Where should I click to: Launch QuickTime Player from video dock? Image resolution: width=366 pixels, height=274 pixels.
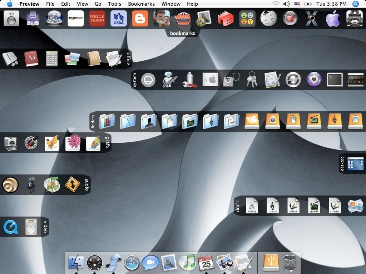11,227
